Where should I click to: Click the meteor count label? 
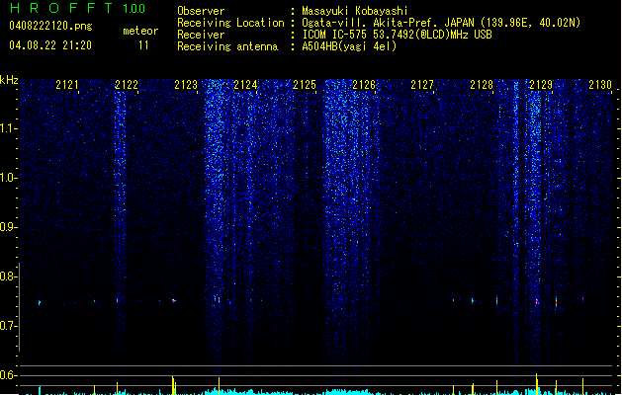click(x=140, y=31)
